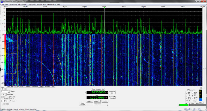Viewport: 207px width, 111px height.
Task: Expand the FFT/BLK size dropdown
Action: click(x=9, y=97)
